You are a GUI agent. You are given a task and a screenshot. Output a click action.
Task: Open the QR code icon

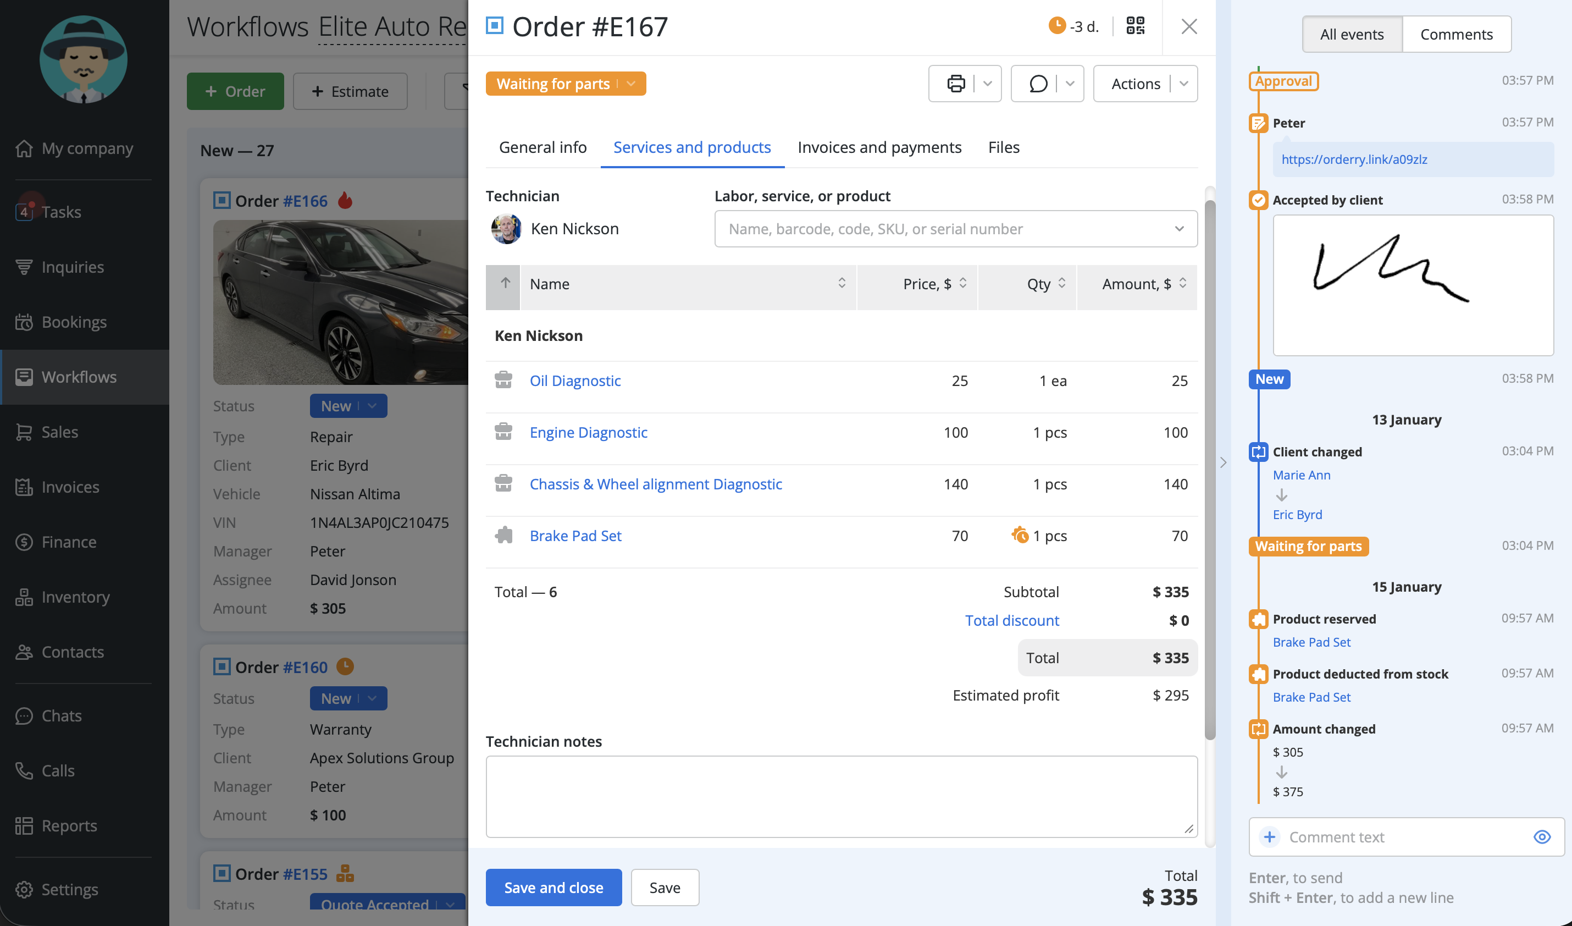1134,26
